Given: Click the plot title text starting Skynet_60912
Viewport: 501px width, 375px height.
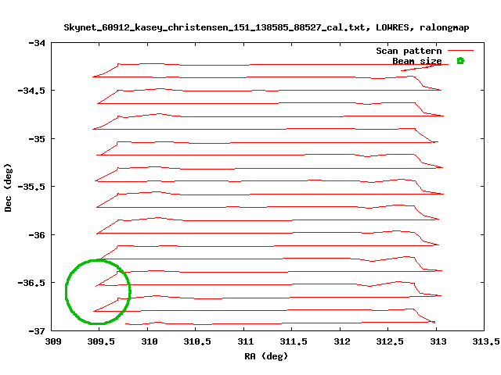Looking at the screenshot, I should pyautogui.click(x=266, y=28).
